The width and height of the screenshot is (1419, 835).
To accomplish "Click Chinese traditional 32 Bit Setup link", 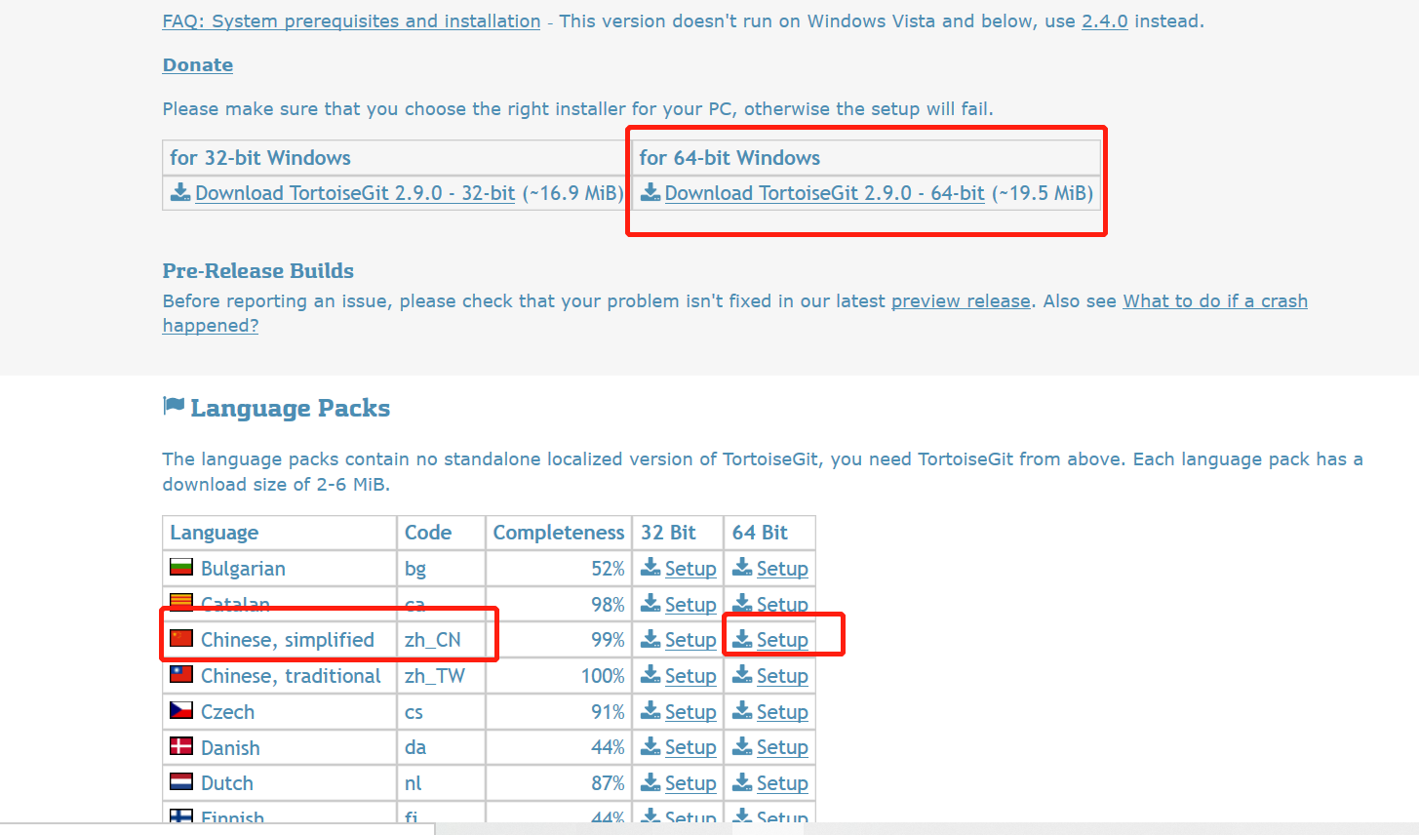I will pos(690,676).
